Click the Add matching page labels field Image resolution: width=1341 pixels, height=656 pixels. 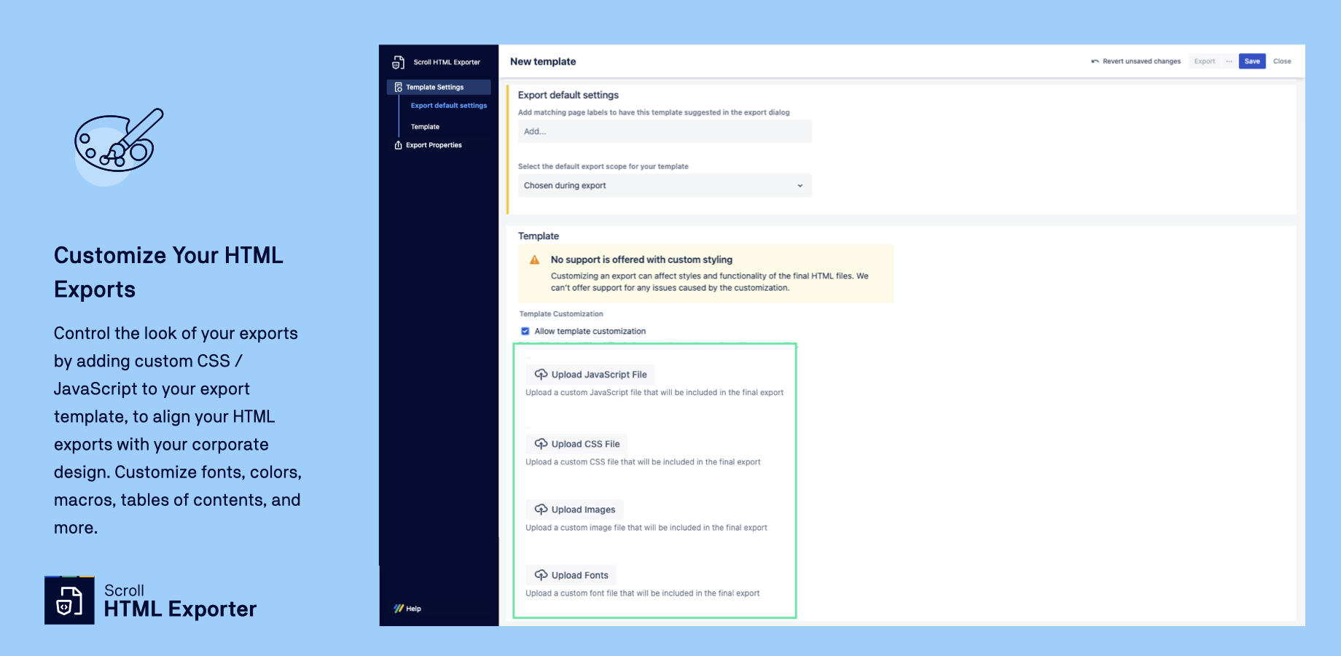(664, 131)
